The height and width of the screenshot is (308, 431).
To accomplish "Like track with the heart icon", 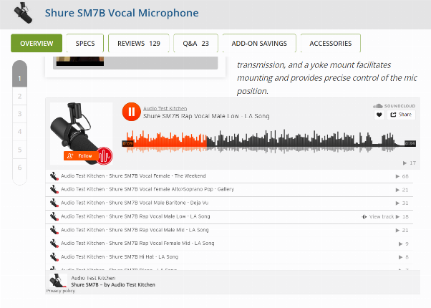I will [379, 115].
